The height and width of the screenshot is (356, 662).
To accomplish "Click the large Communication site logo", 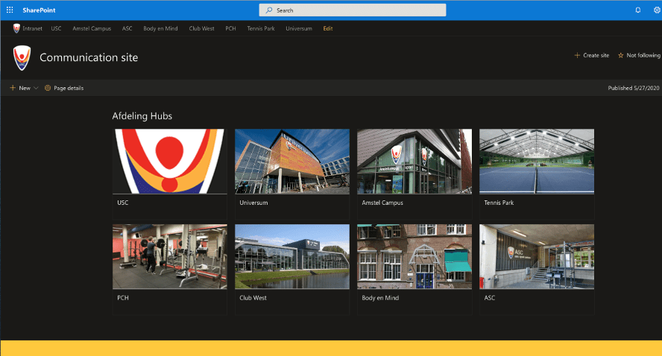I will click(x=22, y=58).
